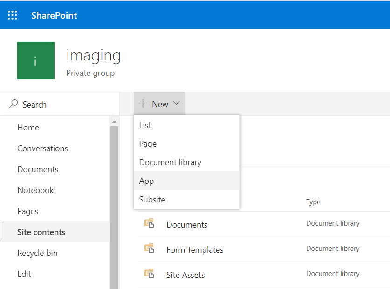The height and width of the screenshot is (289, 390).
Task: Click the search magnifier icon
Action: click(14, 104)
